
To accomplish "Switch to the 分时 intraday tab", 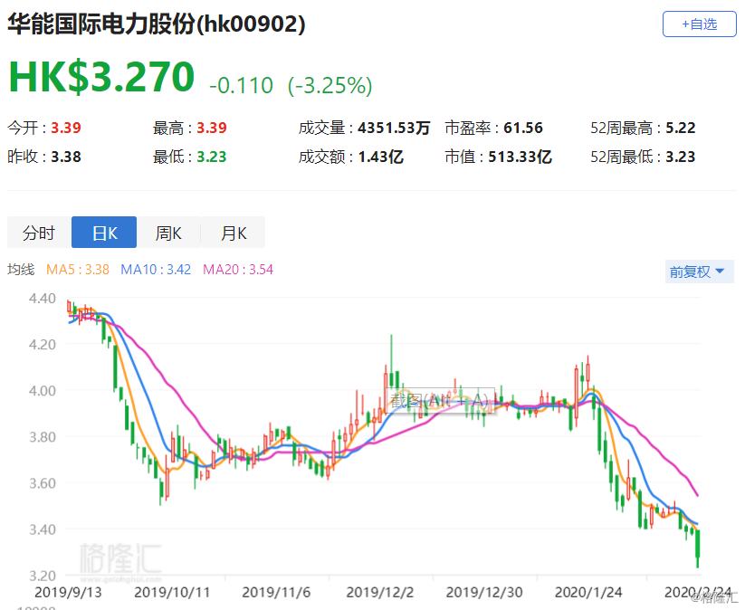I will click(x=39, y=233).
